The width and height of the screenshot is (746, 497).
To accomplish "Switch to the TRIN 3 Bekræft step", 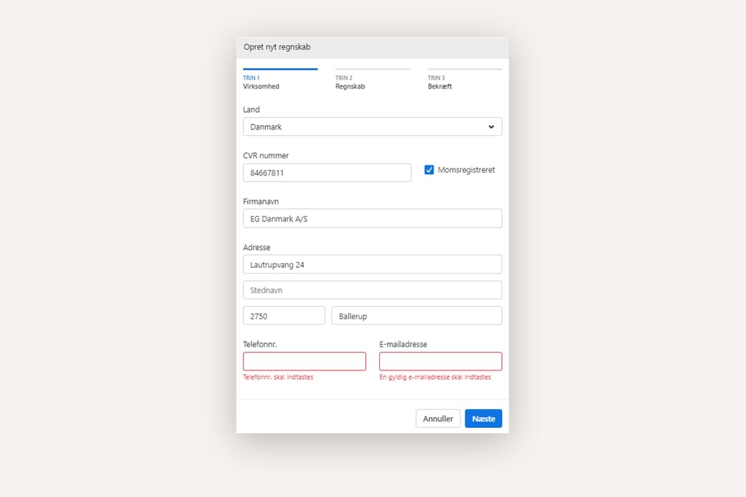I will coord(440,82).
